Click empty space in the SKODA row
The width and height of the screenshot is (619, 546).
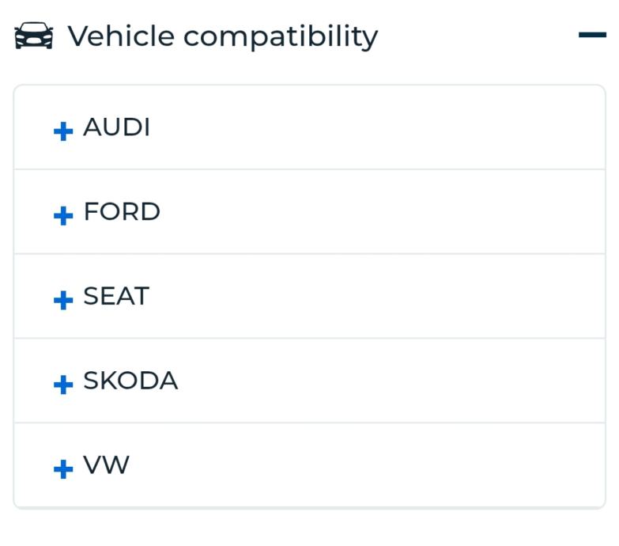(379, 381)
